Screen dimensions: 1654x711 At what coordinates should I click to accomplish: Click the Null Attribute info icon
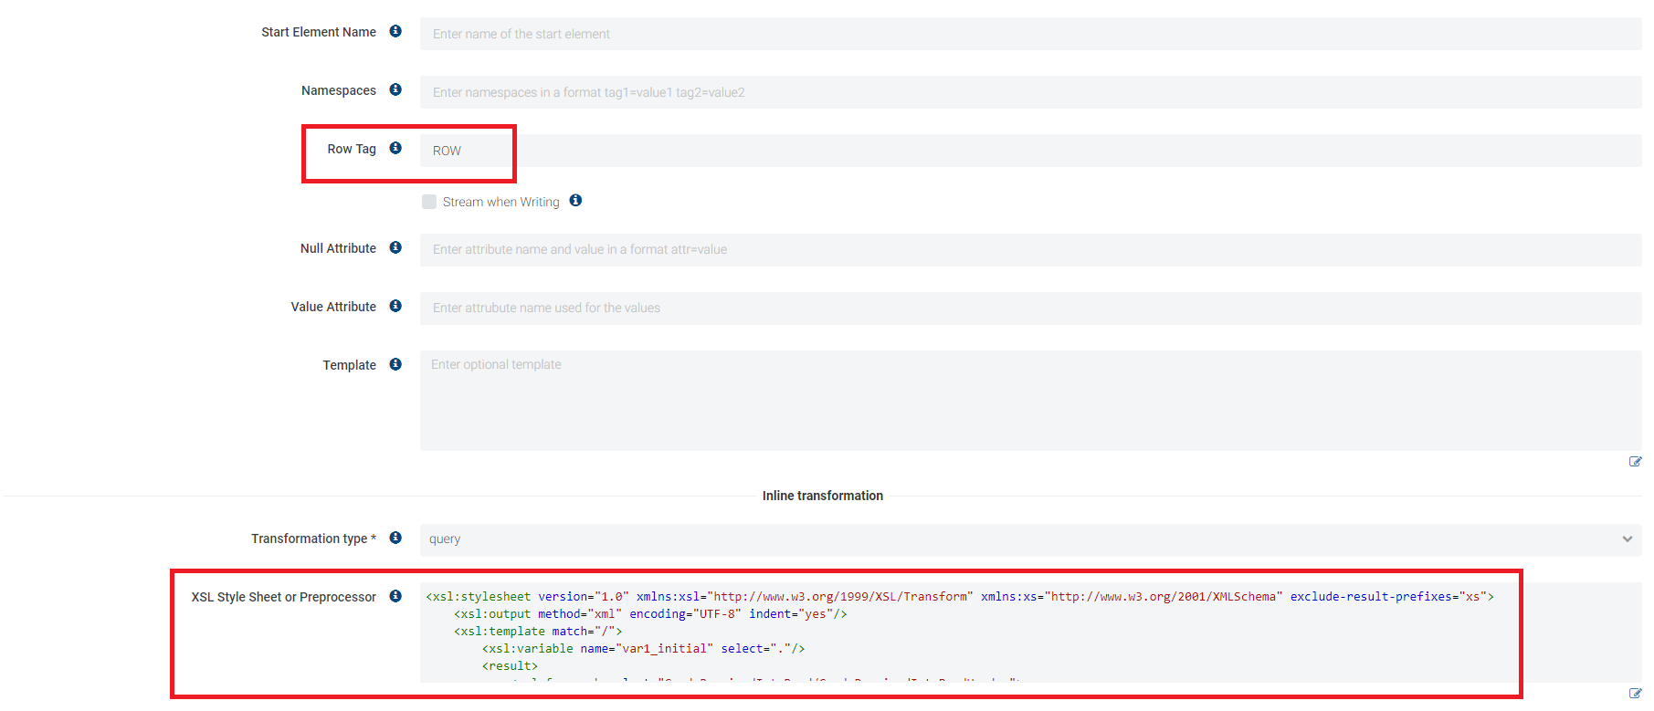(x=395, y=247)
